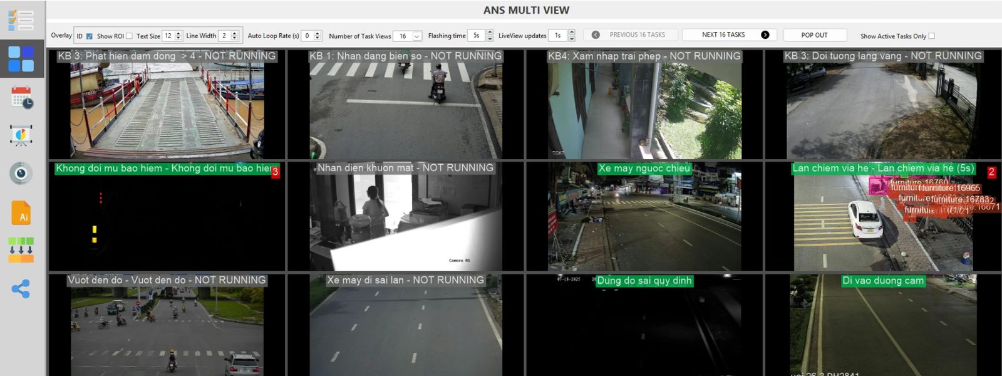This screenshot has width=1002, height=376.
Task: Go to PREVIOUS 16 TASKS
Action: point(630,35)
